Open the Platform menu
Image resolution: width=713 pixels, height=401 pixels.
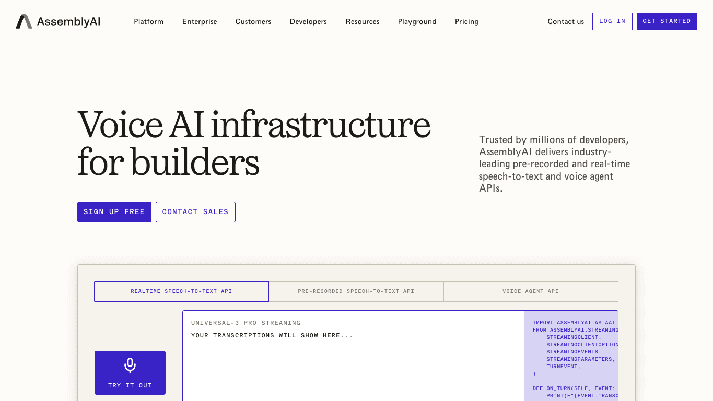pos(149,21)
